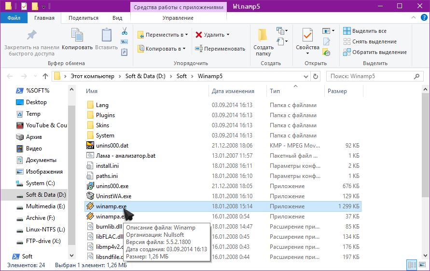Select the Skins folder icon
The image size is (430, 271).
[90, 125]
